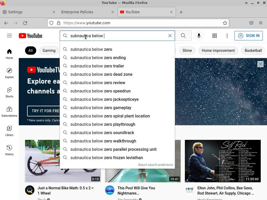Close the Enterprise Policies tab
The width and height of the screenshot is (267, 200).
coord(113,12)
